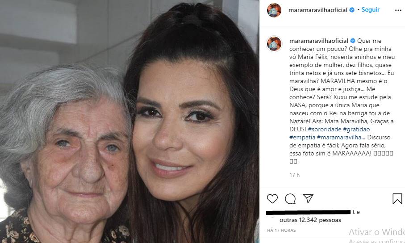This screenshot has height=243, width=405.
Task: Open the #empatia hashtag
Action: coord(302,137)
